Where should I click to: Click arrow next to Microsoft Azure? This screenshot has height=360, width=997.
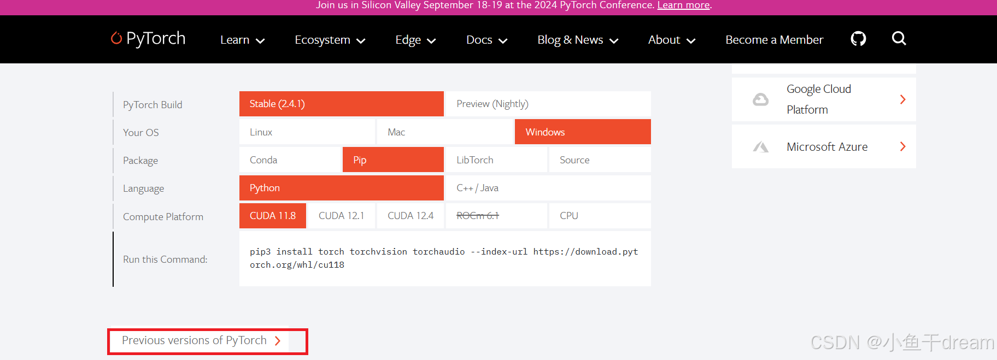click(x=902, y=146)
